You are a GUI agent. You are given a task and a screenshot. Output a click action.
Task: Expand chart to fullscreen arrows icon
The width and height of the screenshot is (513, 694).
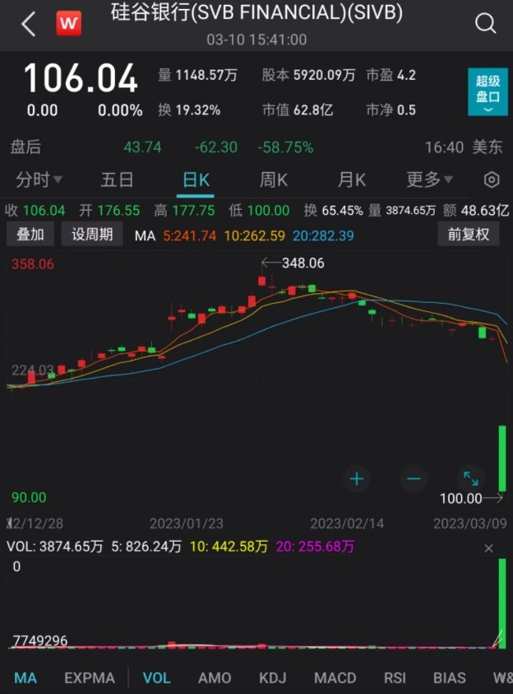coord(470,478)
